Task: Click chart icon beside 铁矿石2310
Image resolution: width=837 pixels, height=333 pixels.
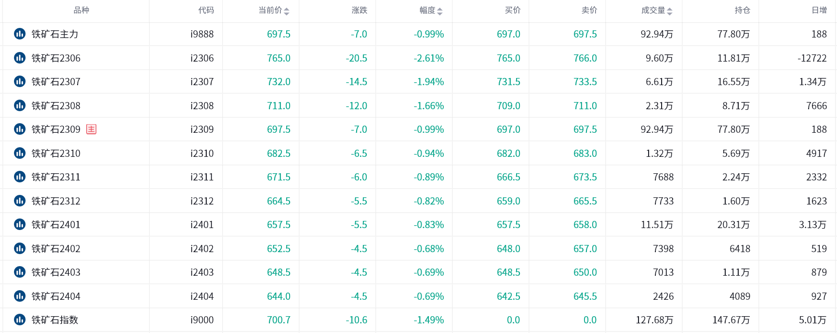Action: click(20, 154)
